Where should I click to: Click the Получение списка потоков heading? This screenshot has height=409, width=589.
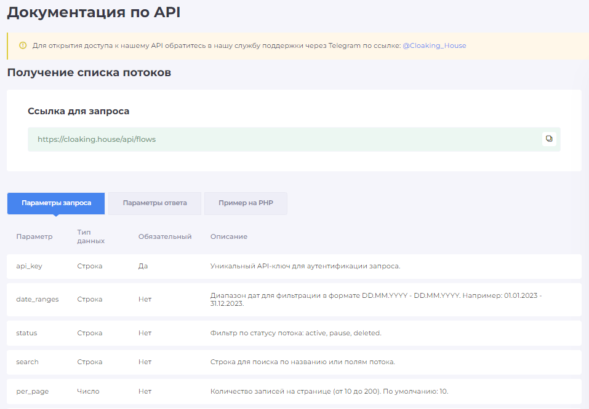click(x=89, y=72)
